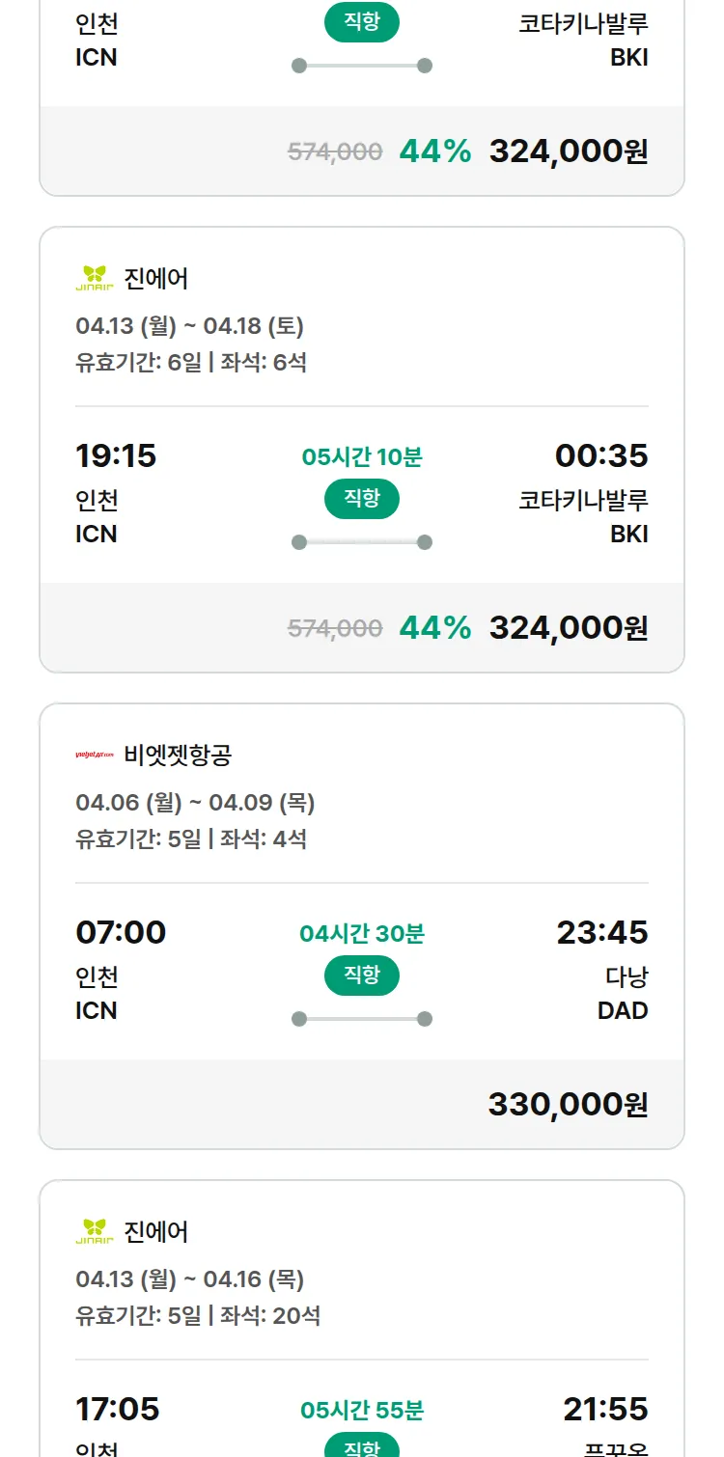Select the 324,000원 price on the 19:15 flight
Viewport: 724px width, 1457px height.
coord(568,627)
